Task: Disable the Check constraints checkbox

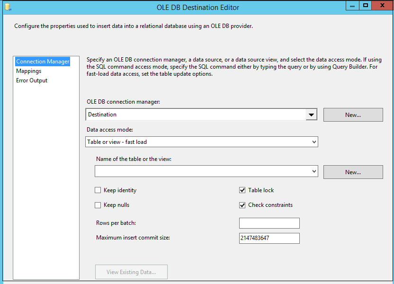Action: click(242, 205)
